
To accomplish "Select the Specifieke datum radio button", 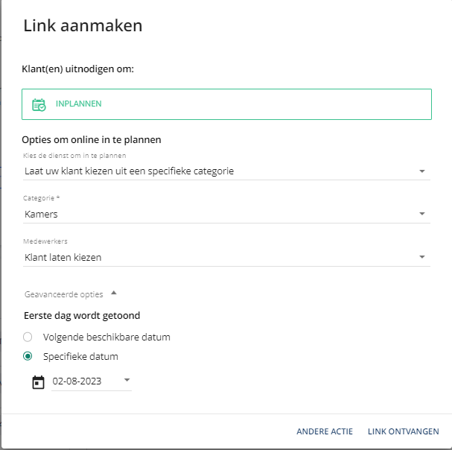I will click(x=28, y=356).
